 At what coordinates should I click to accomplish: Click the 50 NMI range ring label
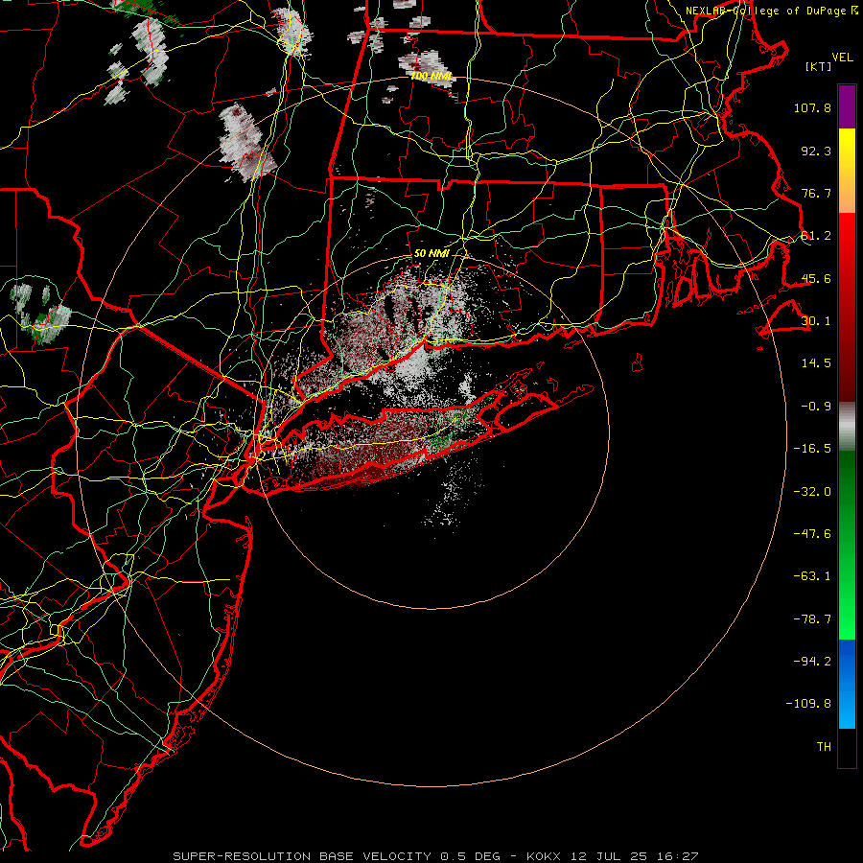(x=431, y=254)
